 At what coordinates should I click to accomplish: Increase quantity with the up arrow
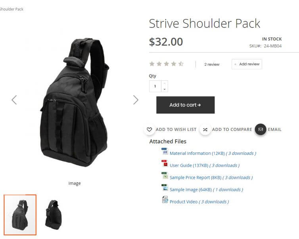tap(165, 83)
